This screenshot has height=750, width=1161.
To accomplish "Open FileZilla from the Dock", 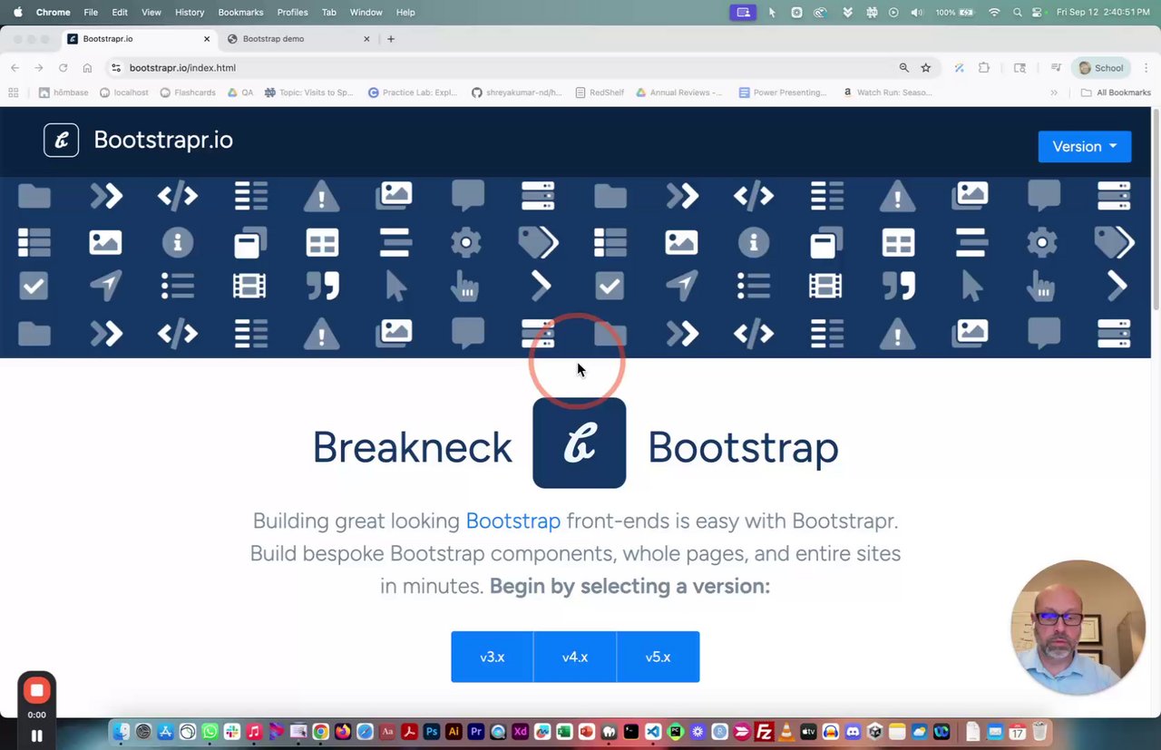I will pos(765,732).
